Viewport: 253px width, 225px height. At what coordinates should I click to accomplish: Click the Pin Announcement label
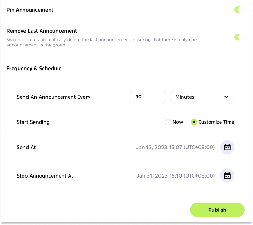click(x=30, y=10)
